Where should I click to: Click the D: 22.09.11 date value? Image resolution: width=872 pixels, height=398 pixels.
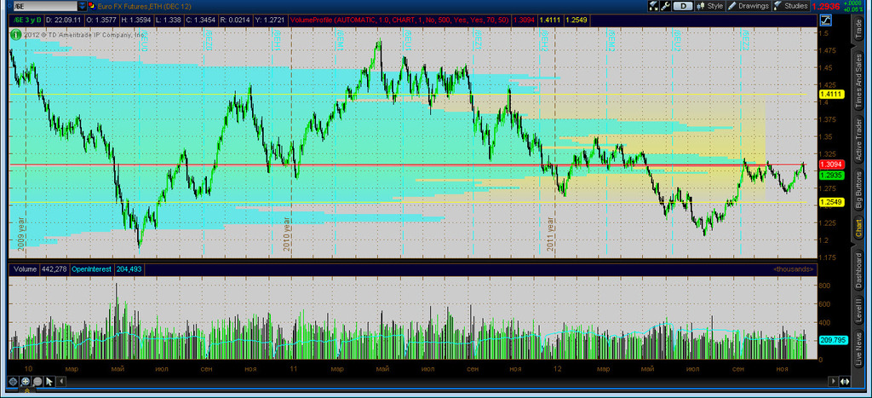pyautogui.click(x=61, y=20)
